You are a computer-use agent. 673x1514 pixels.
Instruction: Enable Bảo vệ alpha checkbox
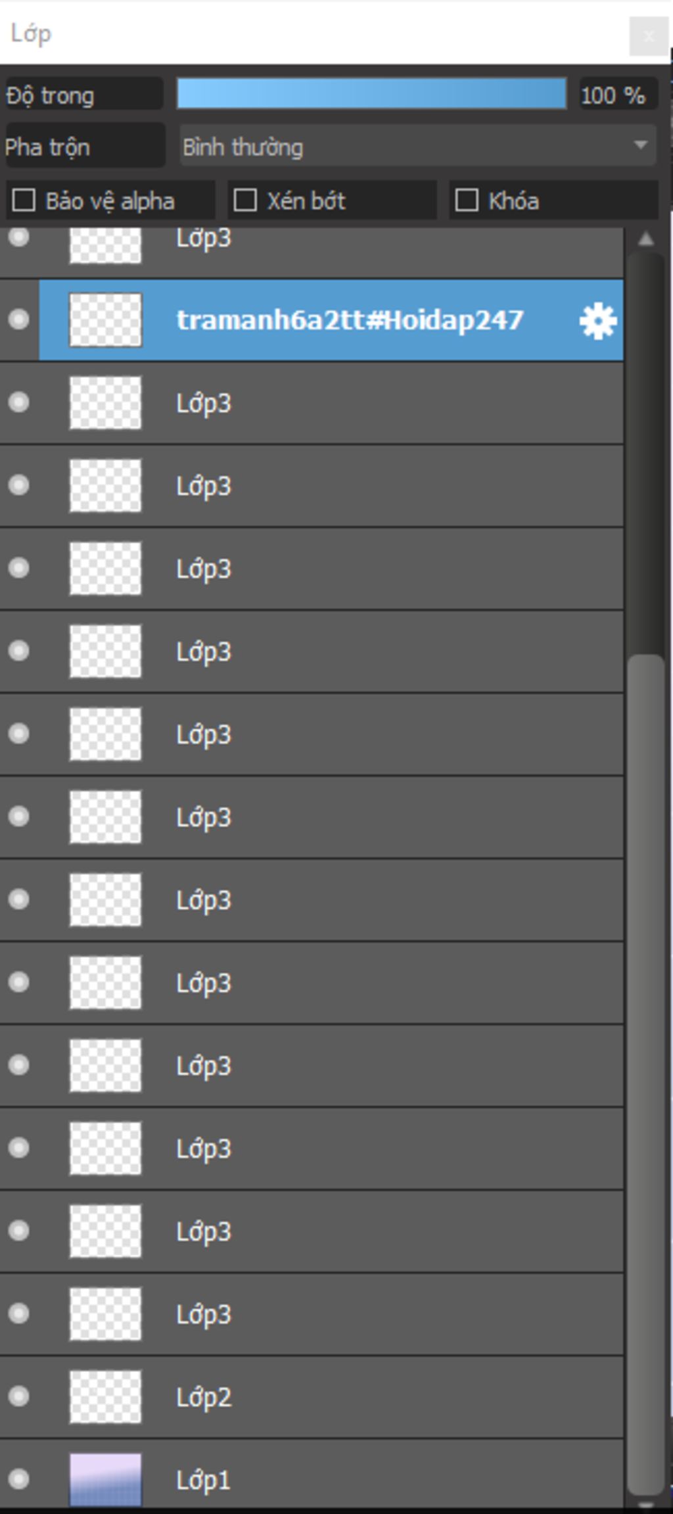tap(24, 201)
